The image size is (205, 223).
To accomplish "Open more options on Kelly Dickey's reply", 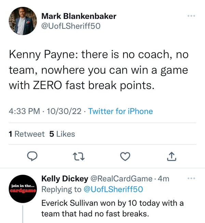I will 192,178.
